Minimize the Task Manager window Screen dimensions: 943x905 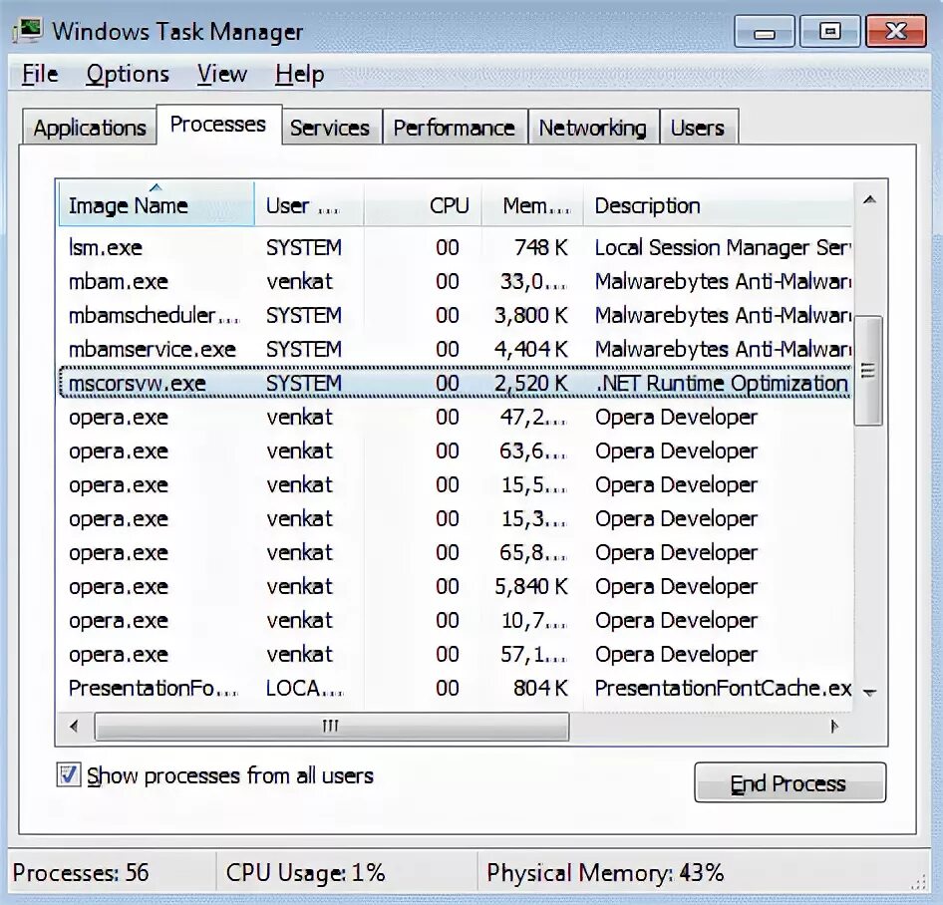[765, 31]
